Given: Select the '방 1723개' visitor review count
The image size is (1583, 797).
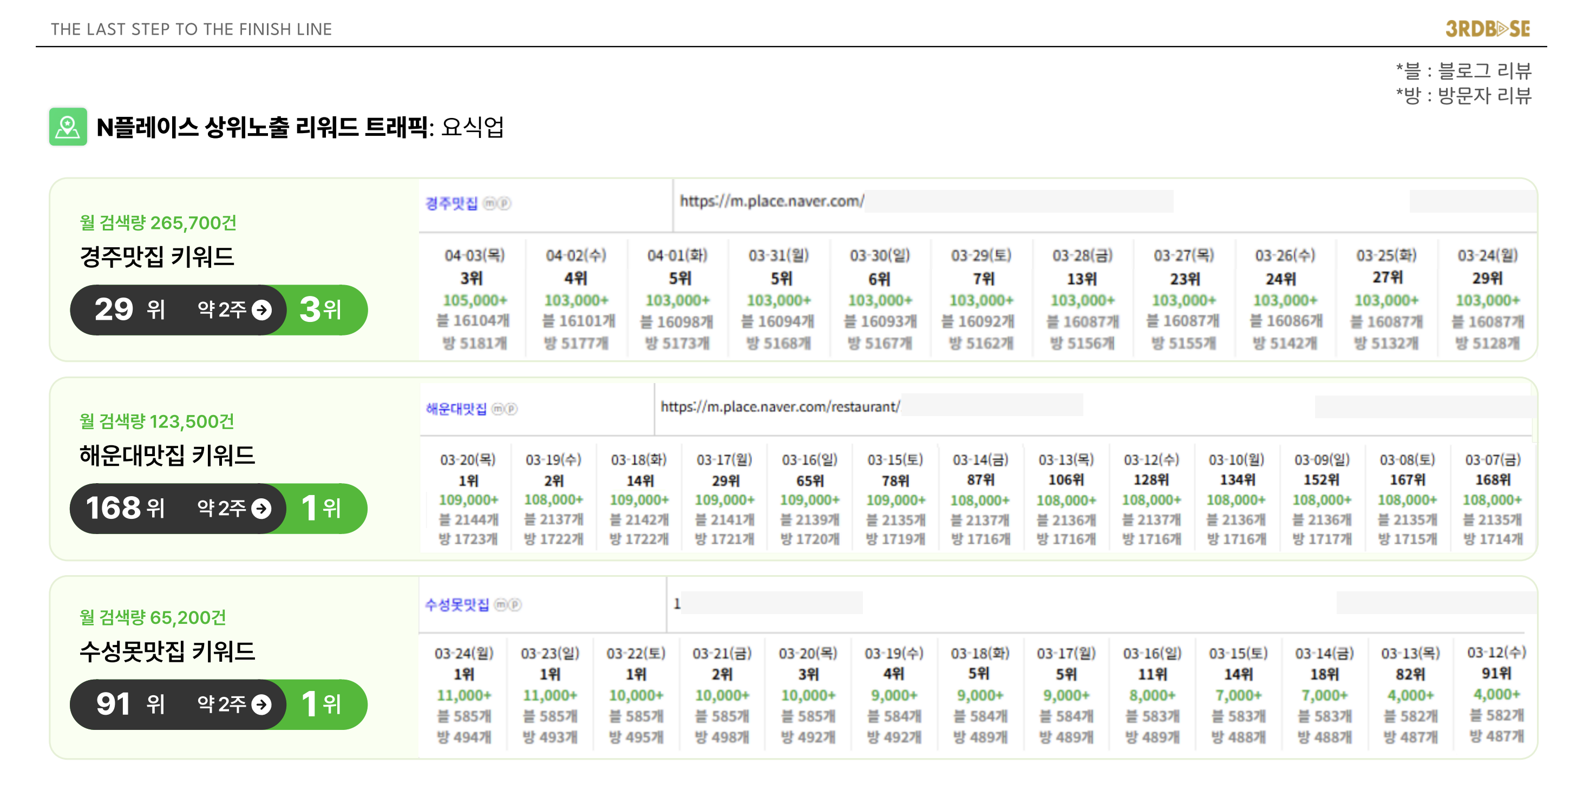Looking at the screenshot, I should (x=468, y=539).
